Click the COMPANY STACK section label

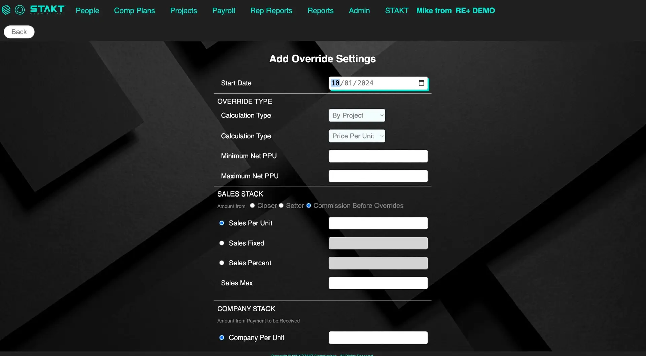[246, 309]
